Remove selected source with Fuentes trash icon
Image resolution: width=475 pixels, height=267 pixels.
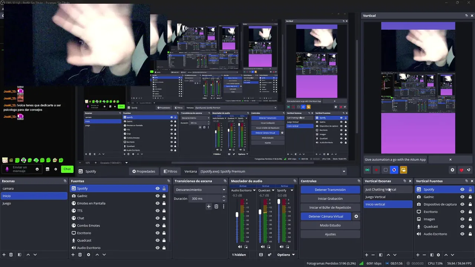click(x=80, y=255)
